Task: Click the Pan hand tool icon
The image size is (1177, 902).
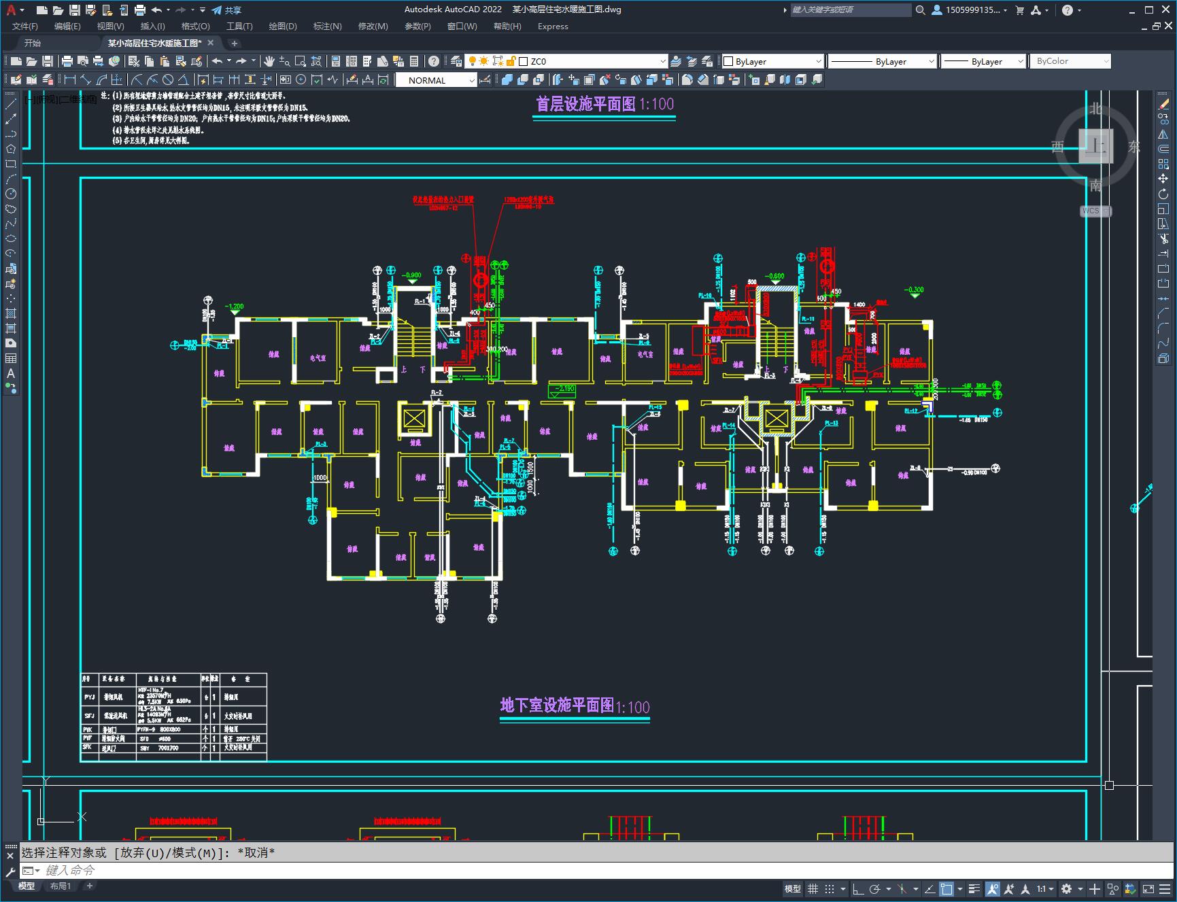Action: 269,61
